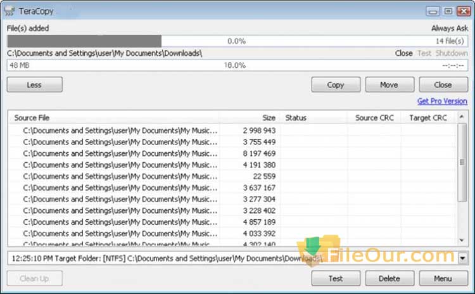Select the file row sized 3 228 402
Image resolution: width=475 pixels, height=294 pixels.
pos(232,210)
